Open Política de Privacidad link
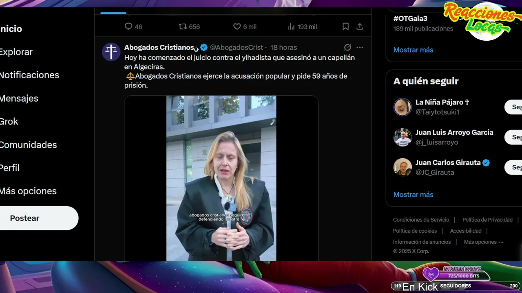Screen dimensions: 522x293 point(487,220)
